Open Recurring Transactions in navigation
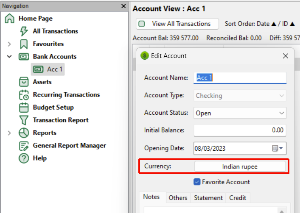The image size is (300, 213). (66, 95)
